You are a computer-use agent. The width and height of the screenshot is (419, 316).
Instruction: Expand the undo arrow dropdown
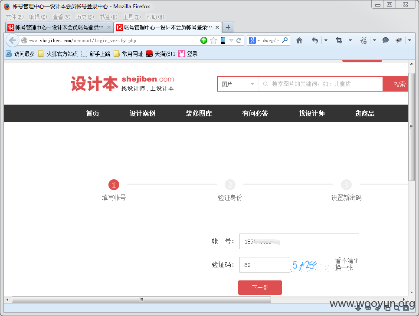point(326,40)
